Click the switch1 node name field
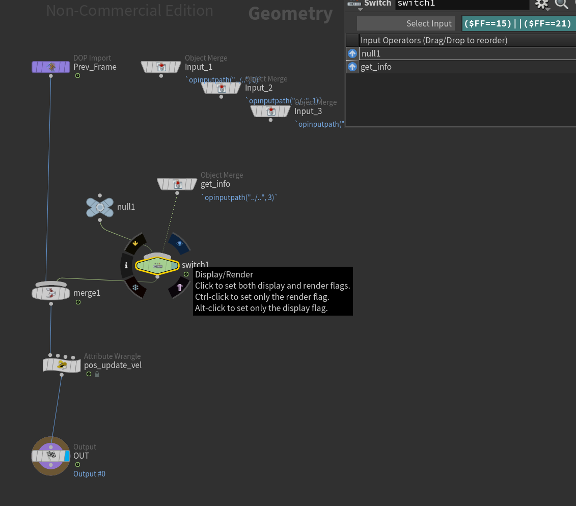This screenshot has width=576, height=506. pos(462,4)
